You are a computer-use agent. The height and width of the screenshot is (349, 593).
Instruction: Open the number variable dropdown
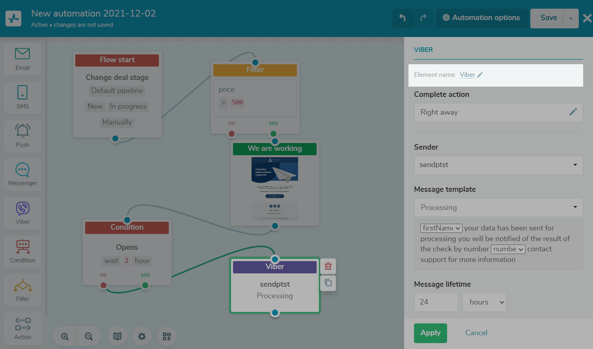(x=508, y=249)
